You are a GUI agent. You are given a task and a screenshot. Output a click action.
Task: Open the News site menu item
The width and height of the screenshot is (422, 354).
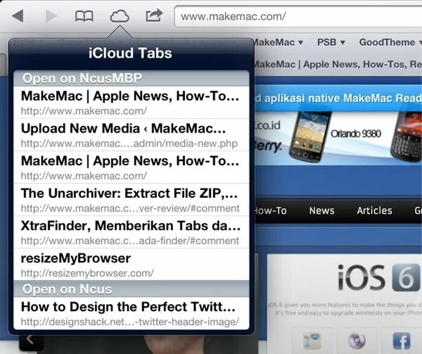coord(322,210)
